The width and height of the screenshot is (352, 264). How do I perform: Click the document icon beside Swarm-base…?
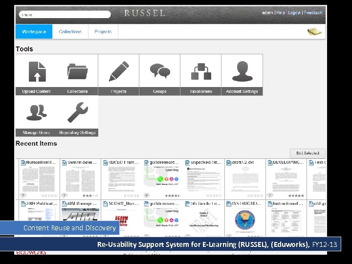tap(64, 163)
